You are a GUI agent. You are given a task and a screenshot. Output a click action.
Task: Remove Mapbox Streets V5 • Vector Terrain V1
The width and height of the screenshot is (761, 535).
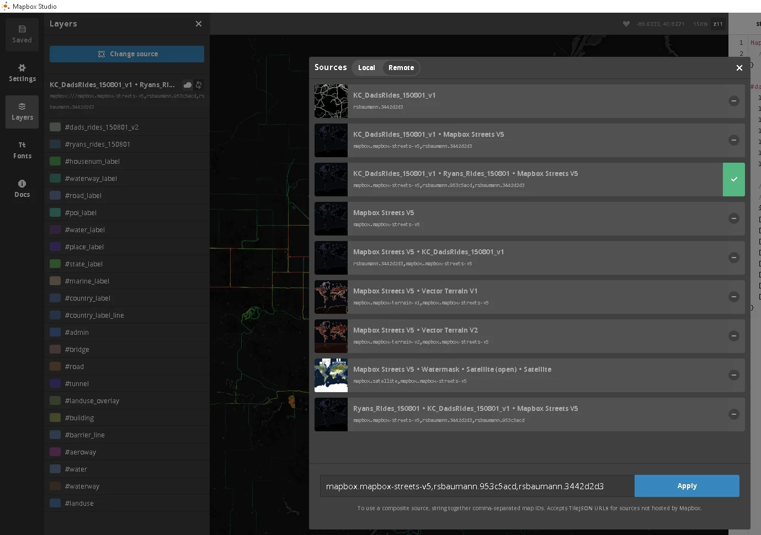[734, 297]
